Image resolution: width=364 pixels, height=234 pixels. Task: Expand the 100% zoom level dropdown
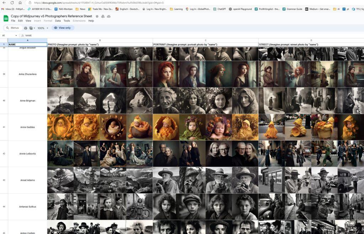point(43,28)
